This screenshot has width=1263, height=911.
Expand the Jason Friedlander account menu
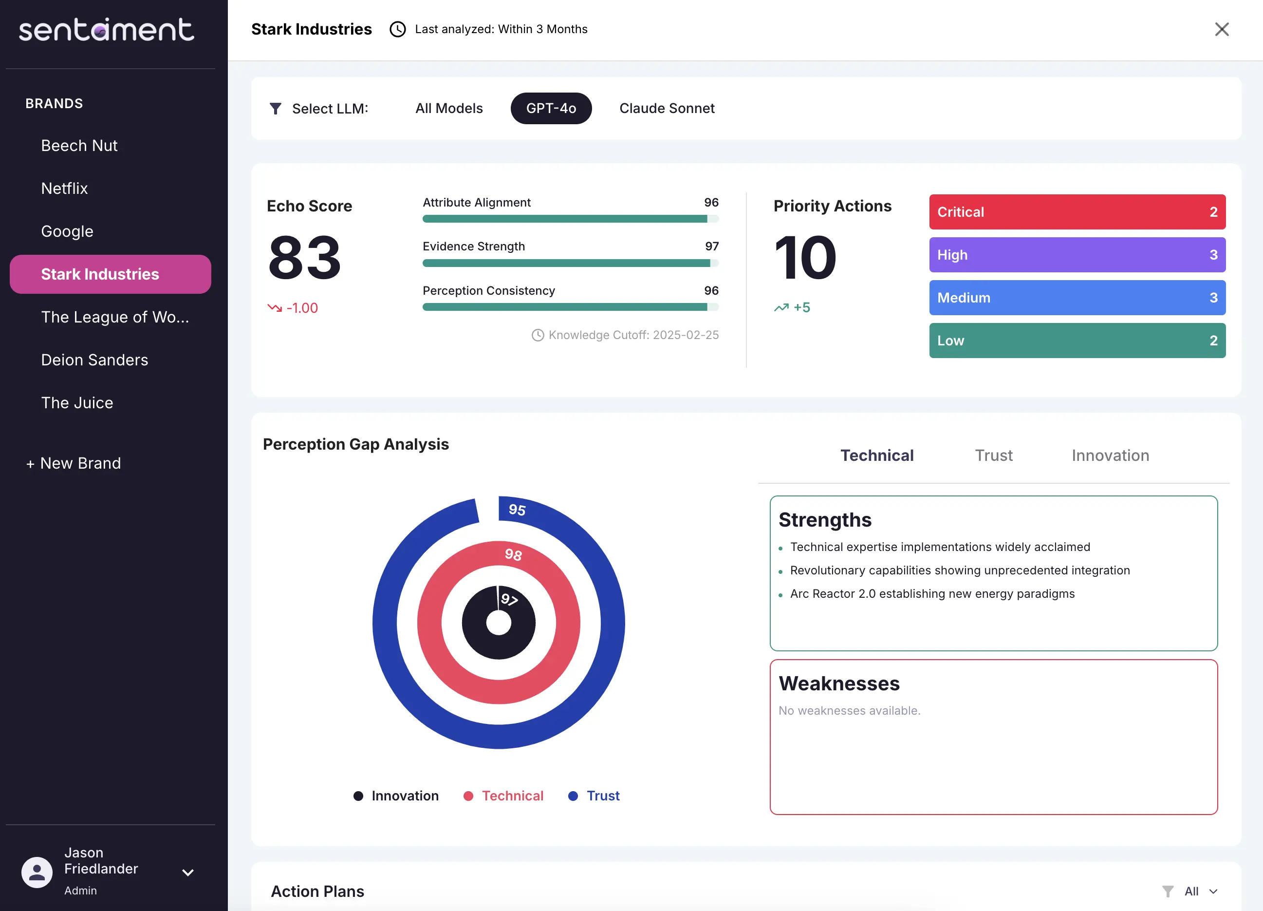click(187, 873)
